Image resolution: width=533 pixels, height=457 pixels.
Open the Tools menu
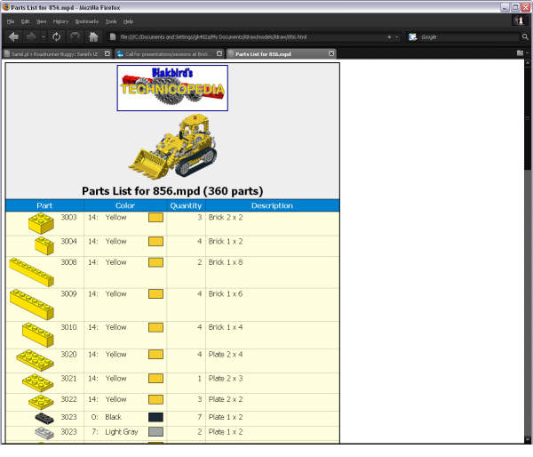pos(111,21)
